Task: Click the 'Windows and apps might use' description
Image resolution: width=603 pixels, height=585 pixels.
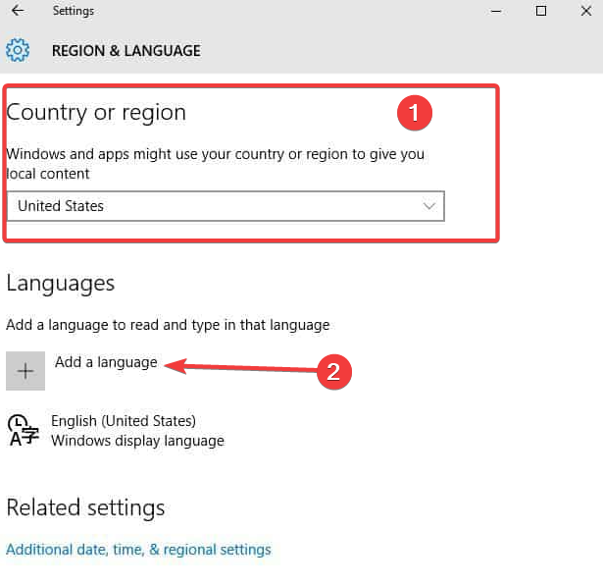Action: (215, 164)
